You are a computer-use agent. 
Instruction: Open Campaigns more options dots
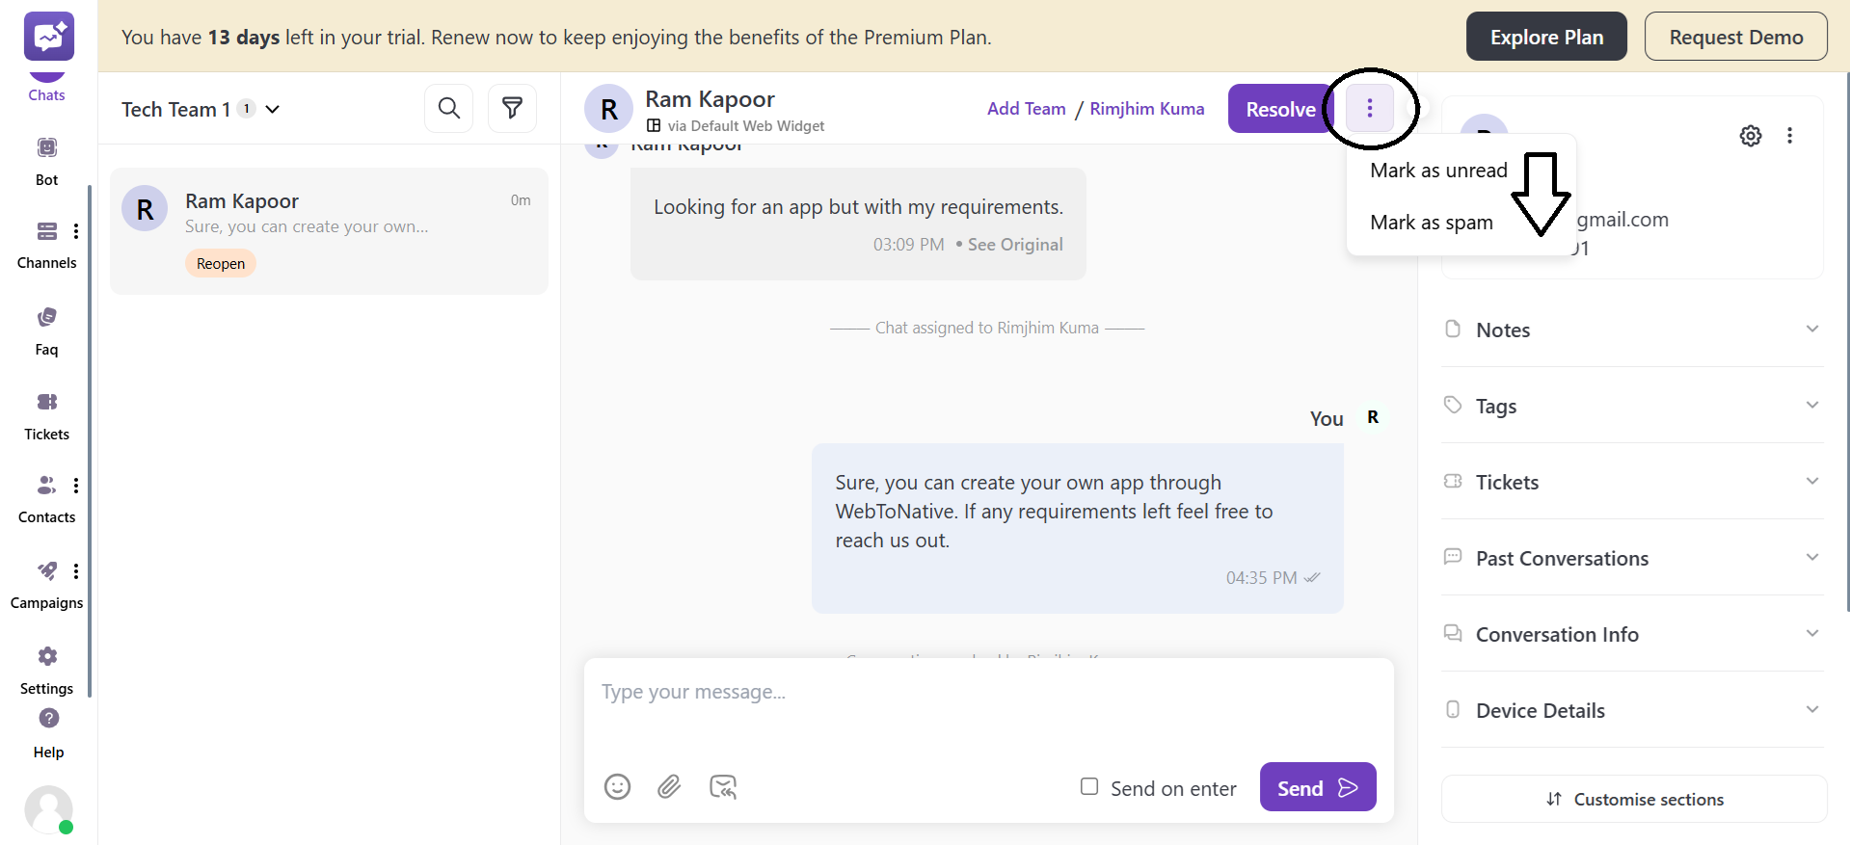[76, 571]
